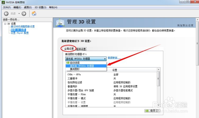
Task: Click the 恢复 button below settings list
Action: tap(152, 111)
